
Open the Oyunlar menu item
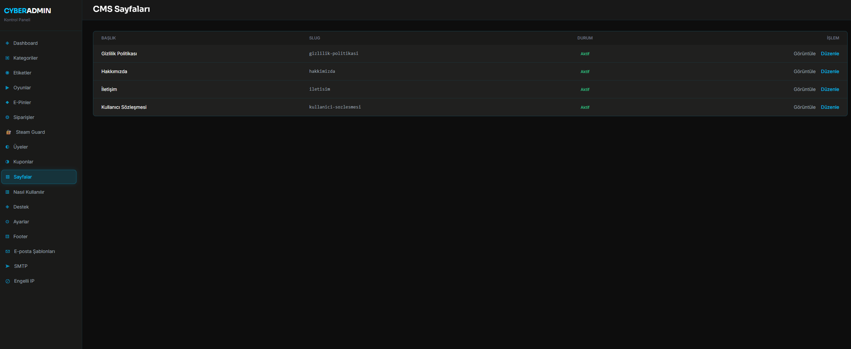[39, 88]
